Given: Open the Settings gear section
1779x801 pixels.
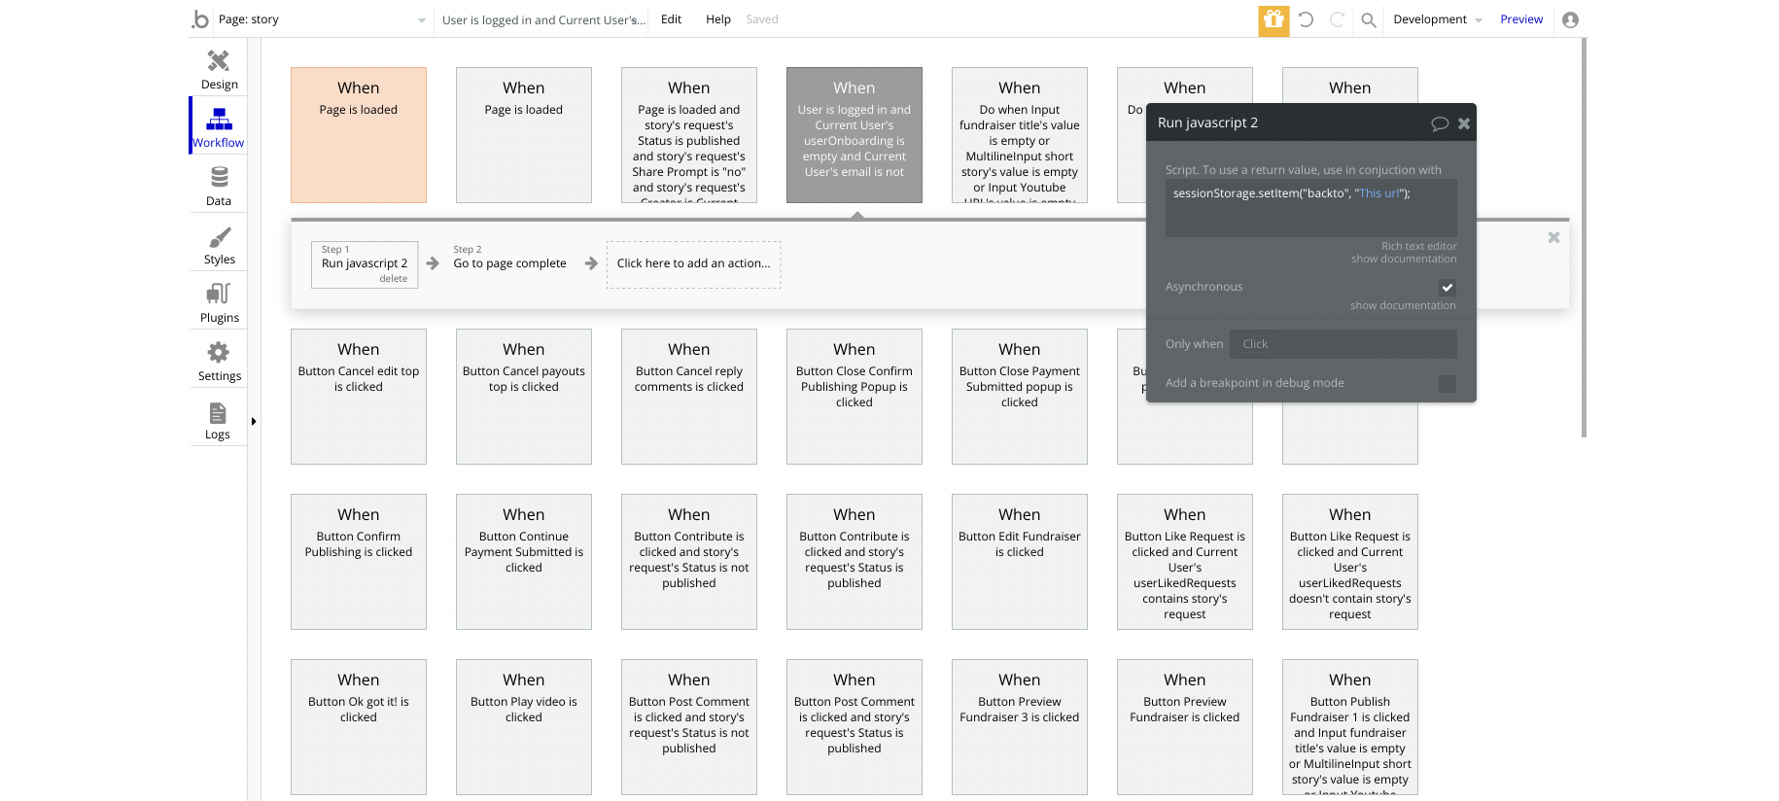Looking at the screenshot, I should click(x=219, y=361).
